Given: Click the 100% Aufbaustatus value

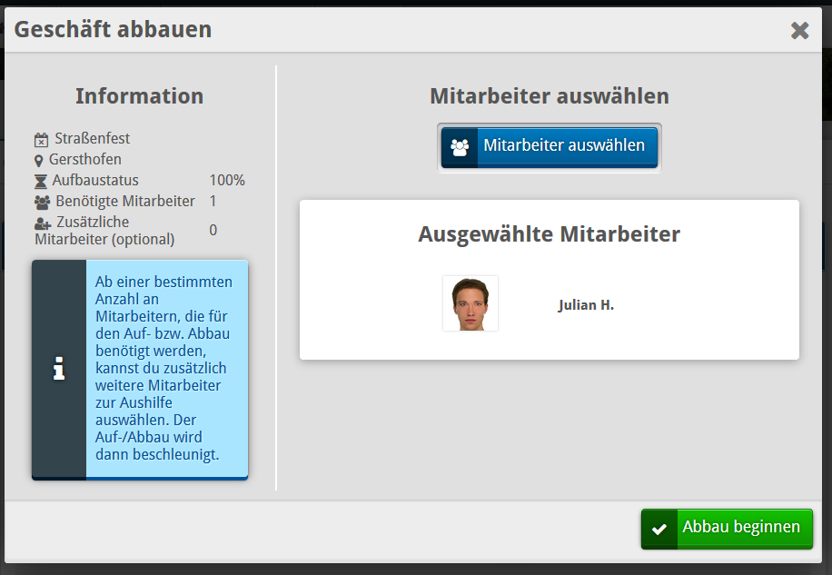Looking at the screenshot, I should [227, 181].
